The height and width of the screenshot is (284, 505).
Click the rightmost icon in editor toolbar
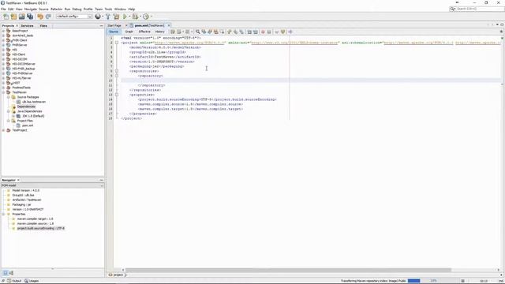pyautogui.click(x=290, y=32)
